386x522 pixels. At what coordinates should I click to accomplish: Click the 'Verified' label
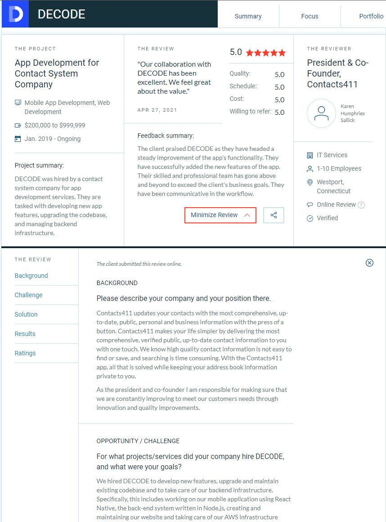327,218
